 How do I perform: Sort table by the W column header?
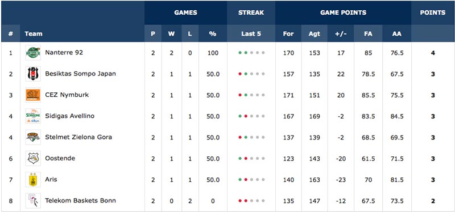point(172,33)
